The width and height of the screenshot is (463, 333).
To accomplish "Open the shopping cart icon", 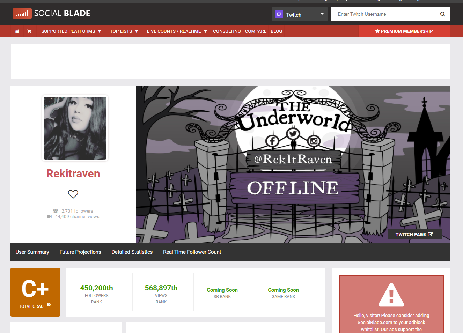I will 29,31.
